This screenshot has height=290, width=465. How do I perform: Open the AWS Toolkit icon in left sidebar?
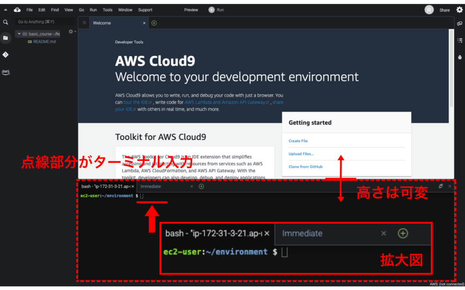tap(5, 72)
